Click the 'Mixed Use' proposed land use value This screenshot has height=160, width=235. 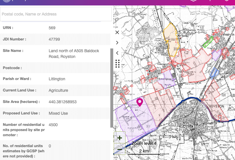(58, 113)
